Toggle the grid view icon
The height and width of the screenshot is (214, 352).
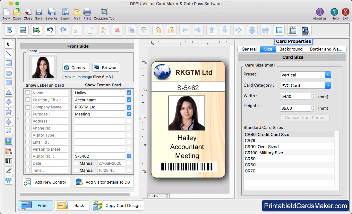(279, 30)
